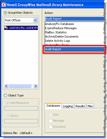
Task: Select the Object Type radio button
Action: [x=5, y=95]
